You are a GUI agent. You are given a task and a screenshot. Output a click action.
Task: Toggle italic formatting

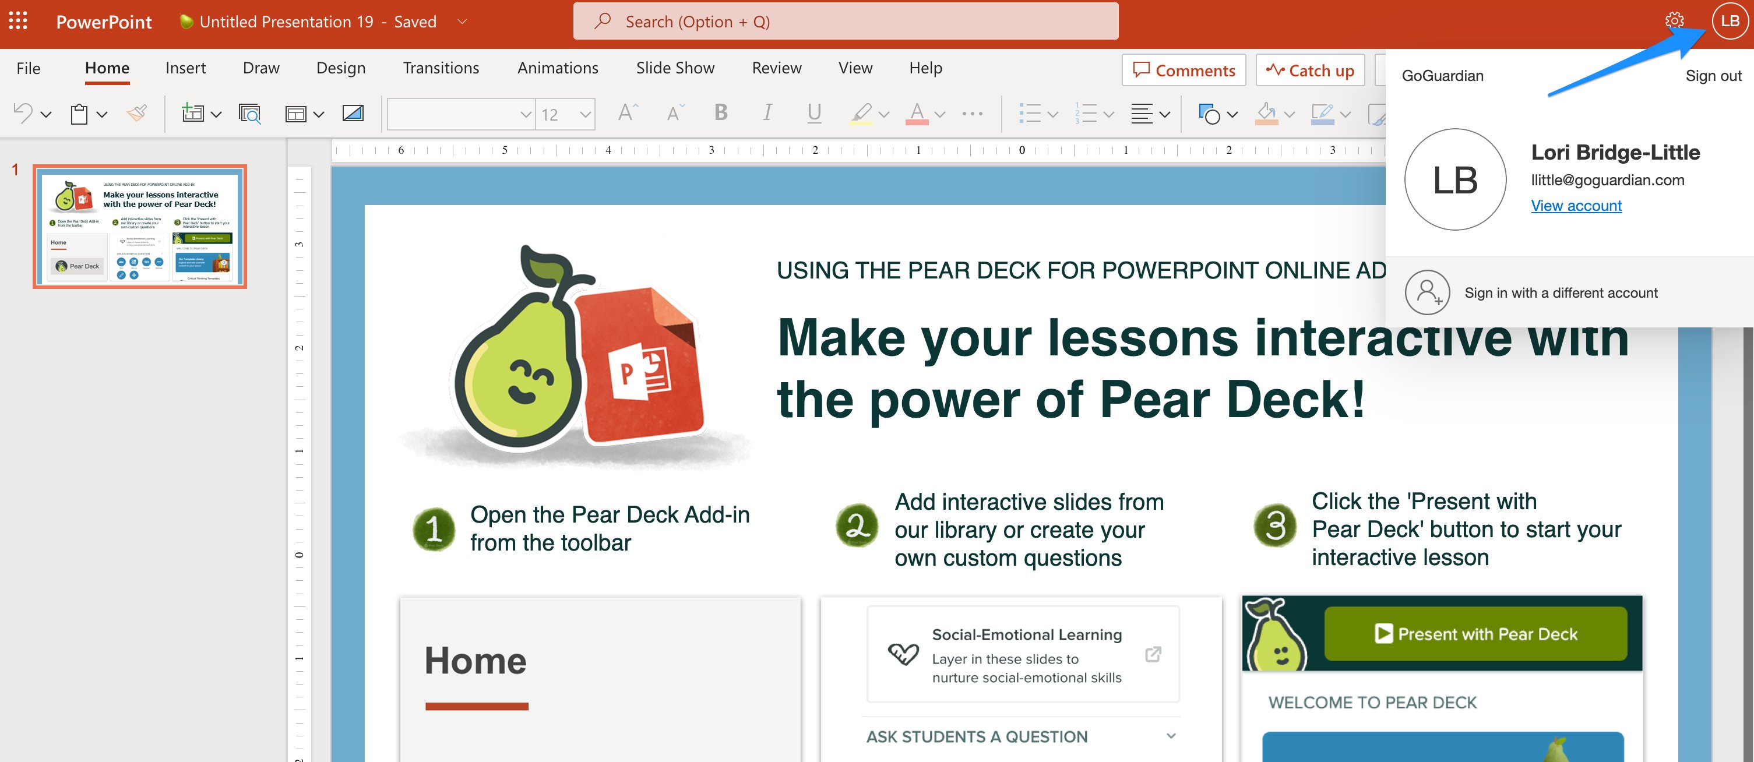[x=767, y=112]
